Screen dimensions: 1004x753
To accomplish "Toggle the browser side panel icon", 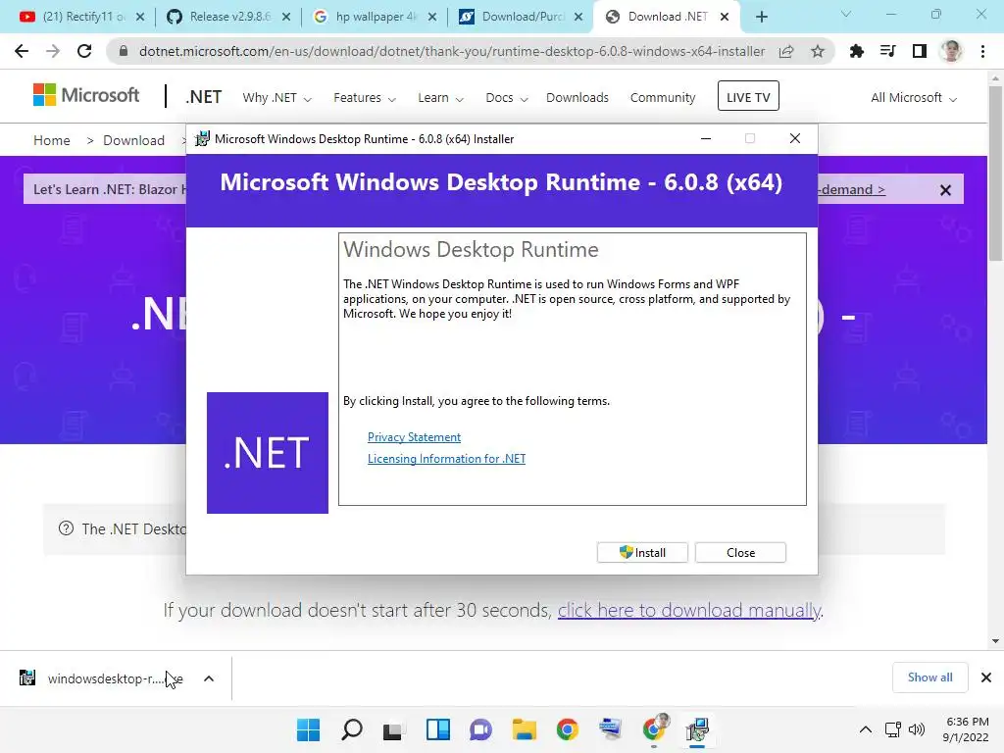I will (920, 51).
